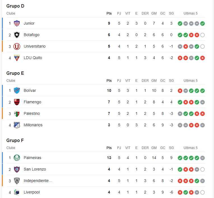The width and height of the screenshot is (214, 198).
Task: Click the Palmeiras green round crest
Action: point(17,158)
